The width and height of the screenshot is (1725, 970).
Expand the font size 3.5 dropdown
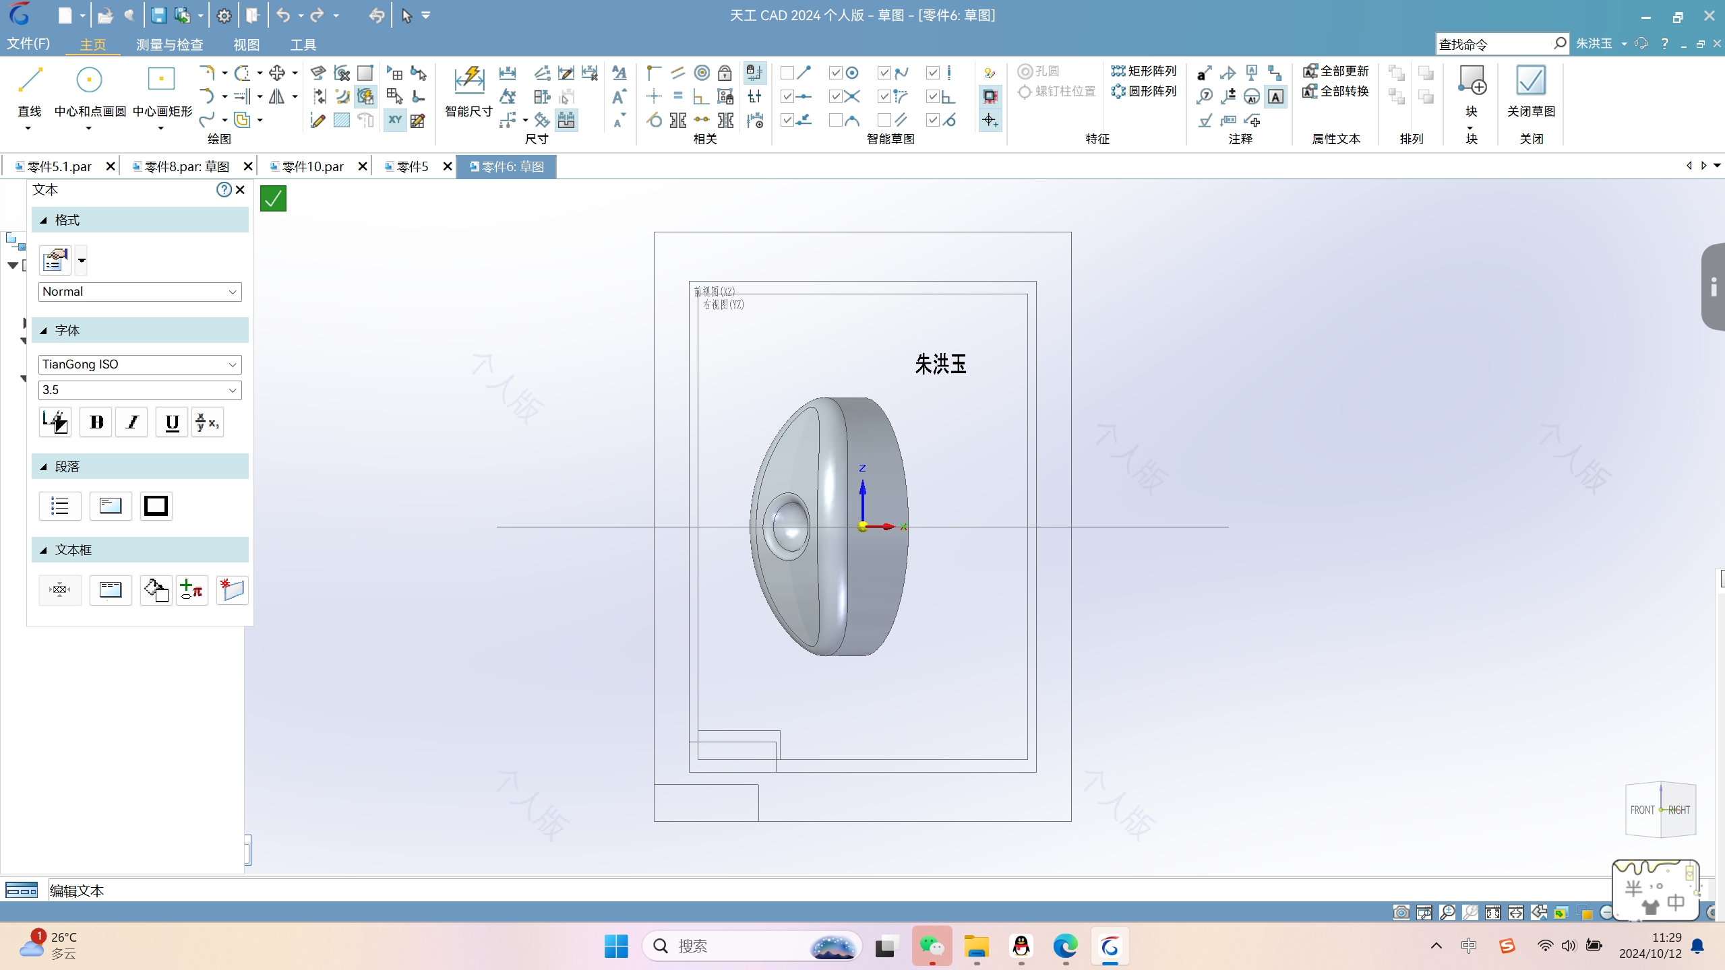(x=232, y=389)
